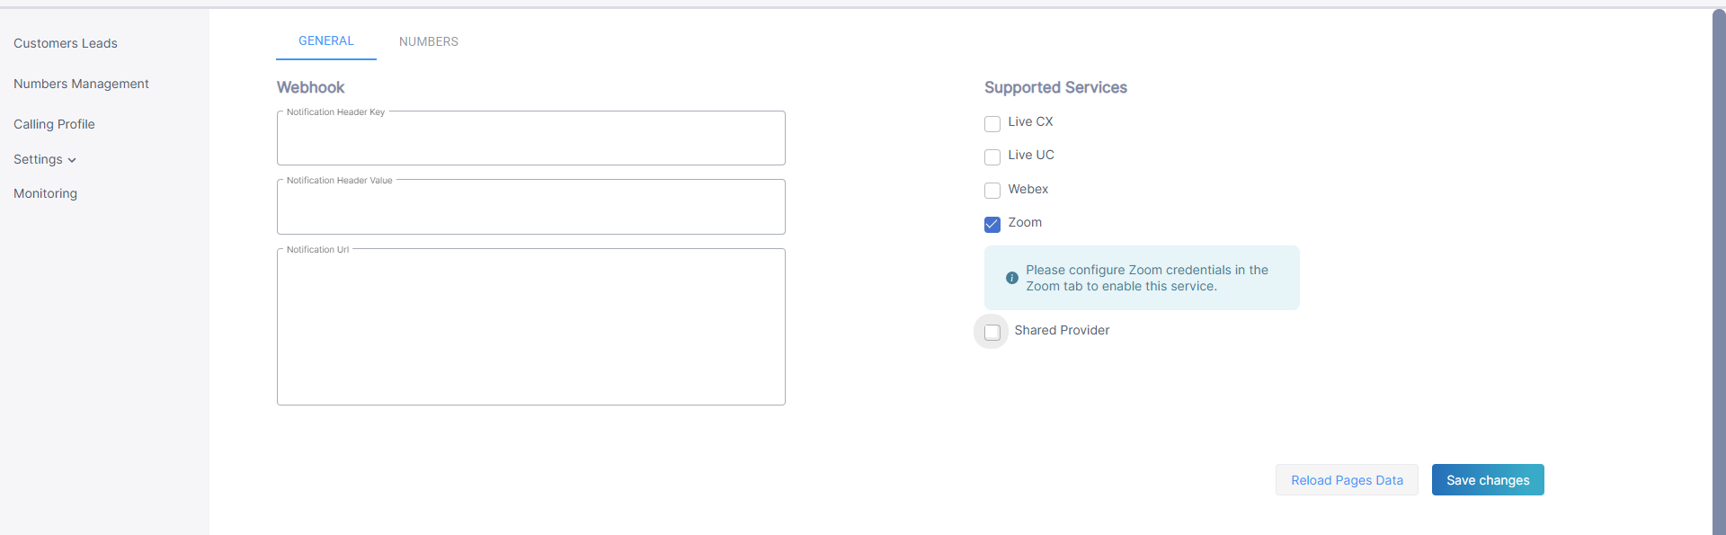Check the Webex service option
This screenshot has height=535, width=1726.
pyautogui.click(x=992, y=190)
